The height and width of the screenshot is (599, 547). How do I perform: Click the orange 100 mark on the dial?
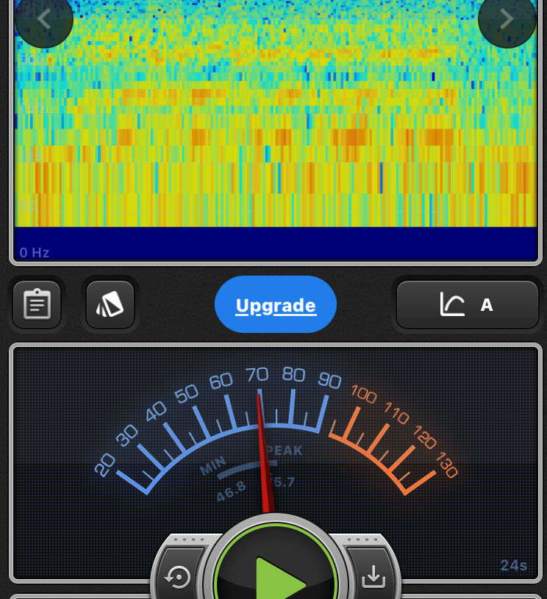point(364,394)
